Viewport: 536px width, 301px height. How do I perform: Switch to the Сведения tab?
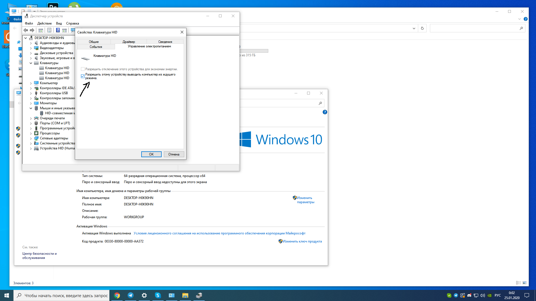(x=165, y=42)
